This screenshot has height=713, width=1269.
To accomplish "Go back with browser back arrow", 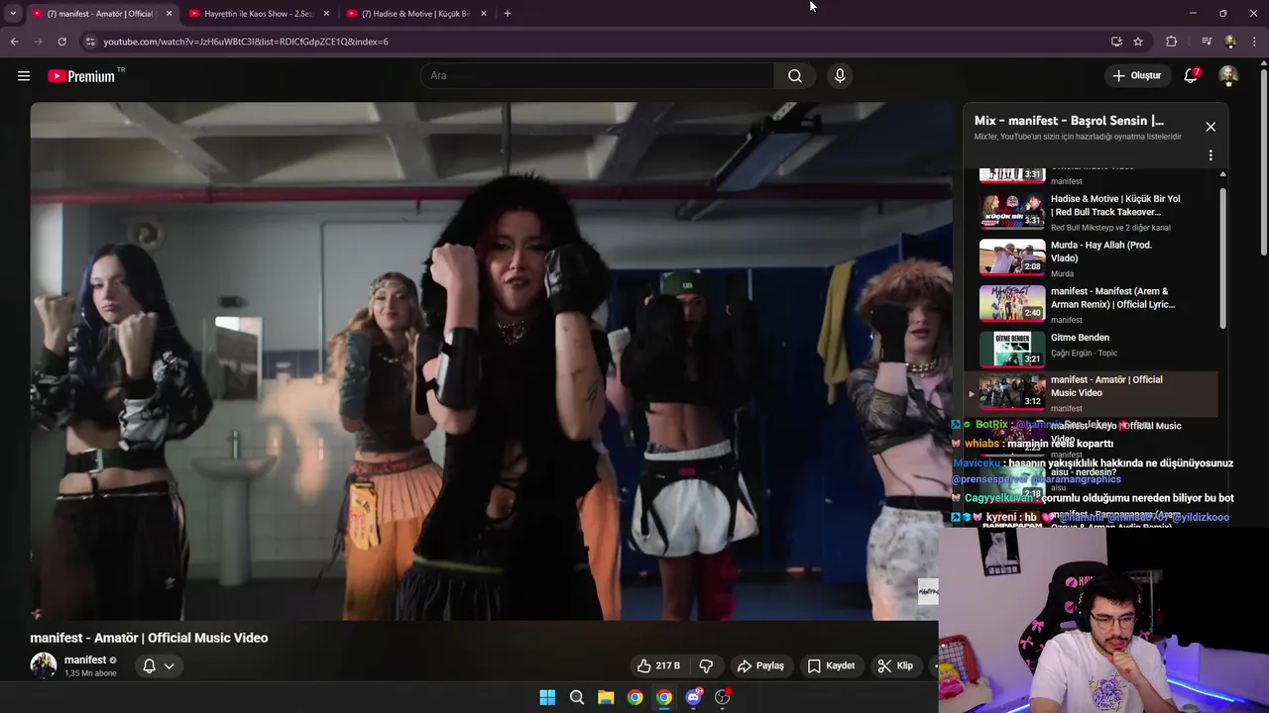I will 14,42.
